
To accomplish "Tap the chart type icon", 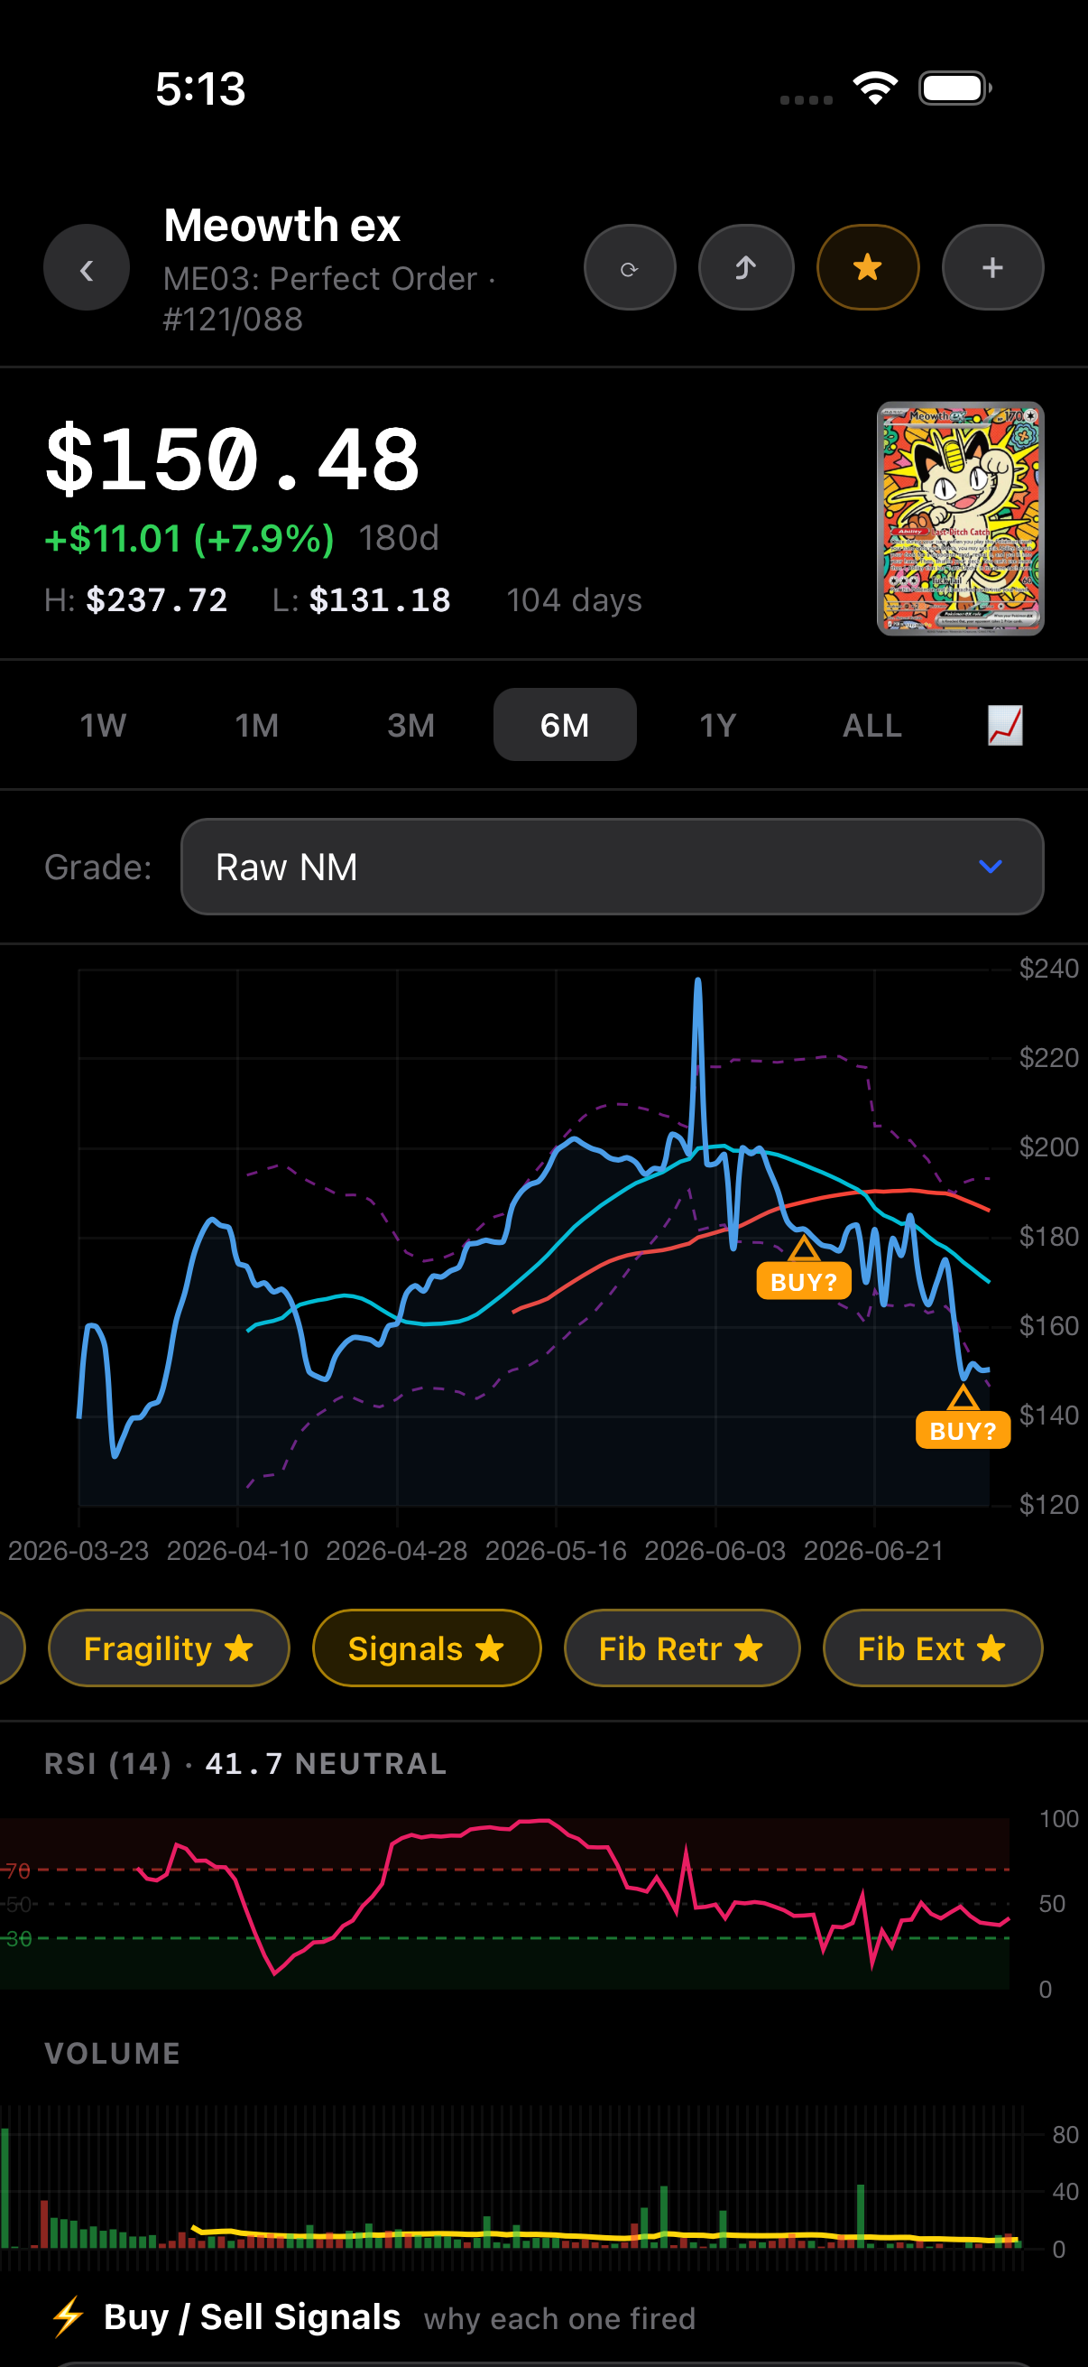I will pos(1004,725).
